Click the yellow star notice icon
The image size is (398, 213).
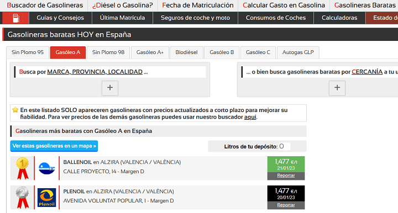pyautogui.click(x=15, y=110)
